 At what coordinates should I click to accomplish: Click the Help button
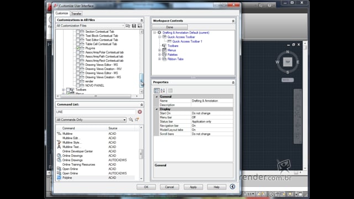[x=216, y=187]
